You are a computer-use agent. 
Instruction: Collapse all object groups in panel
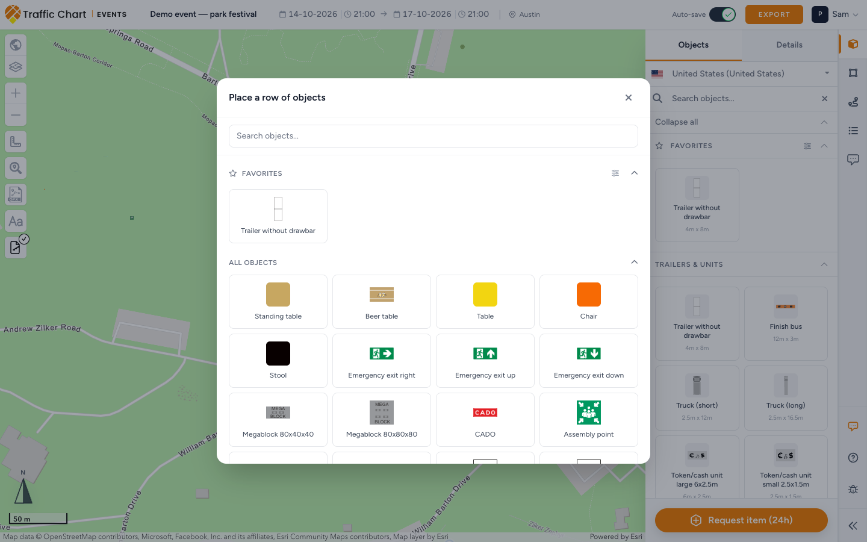pos(742,122)
